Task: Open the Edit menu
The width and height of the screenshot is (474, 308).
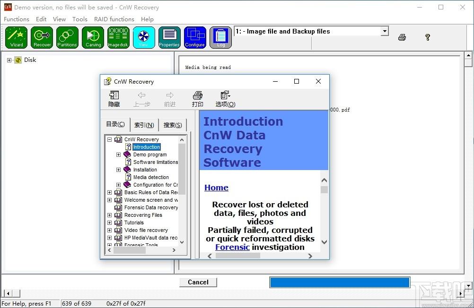Action: point(41,19)
